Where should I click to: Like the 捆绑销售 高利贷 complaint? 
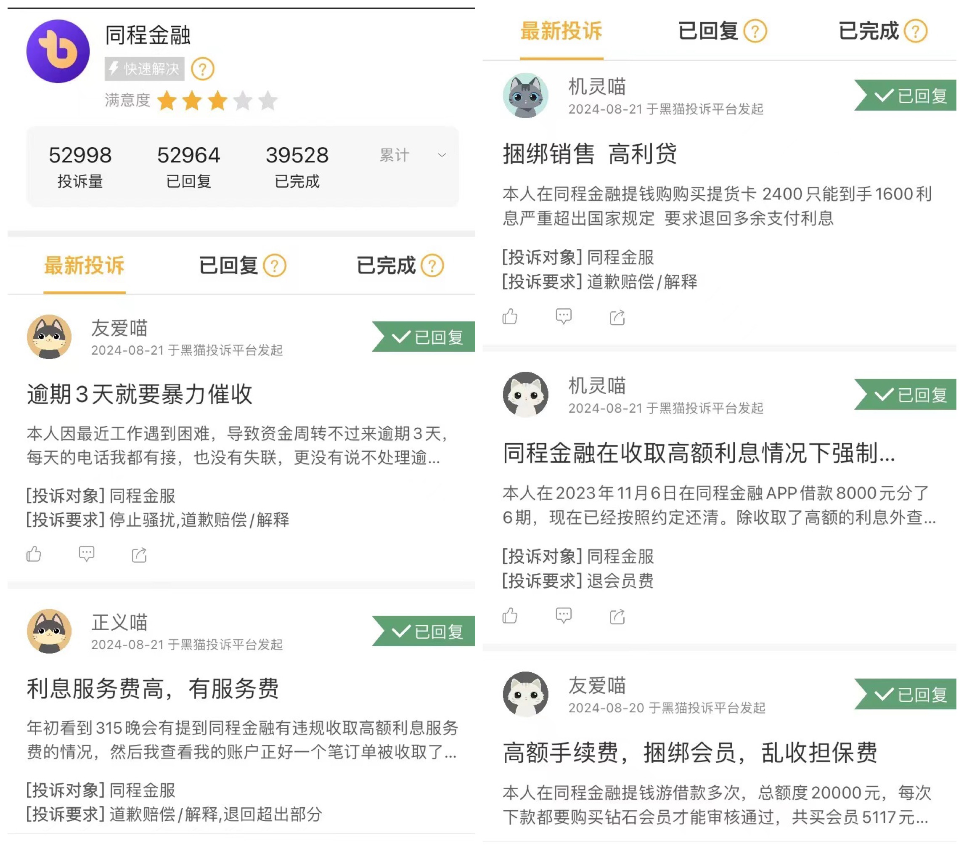[x=510, y=317]
